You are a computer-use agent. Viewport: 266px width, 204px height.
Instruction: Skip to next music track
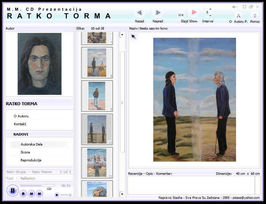coord(39,193)
